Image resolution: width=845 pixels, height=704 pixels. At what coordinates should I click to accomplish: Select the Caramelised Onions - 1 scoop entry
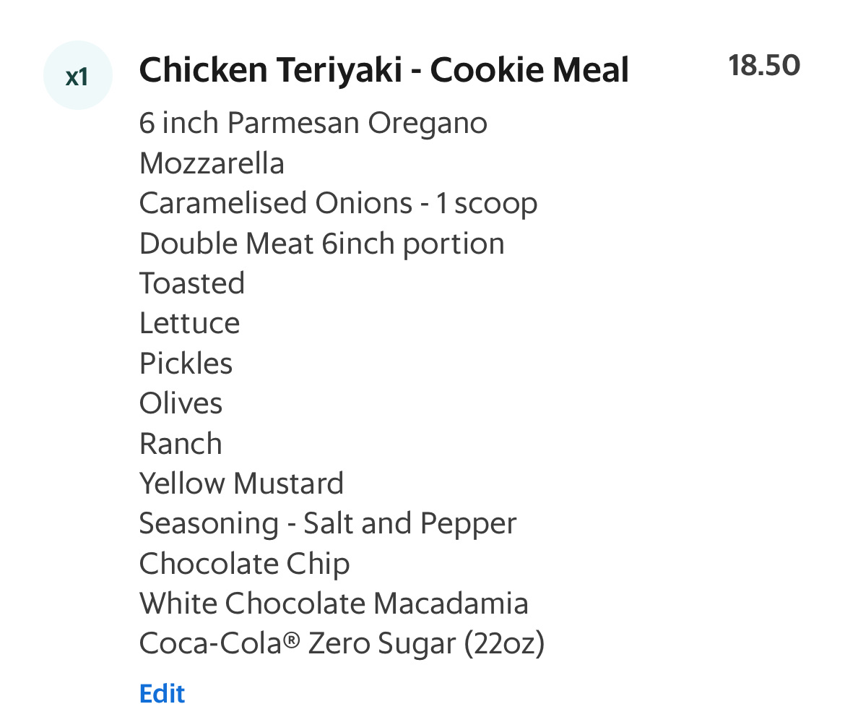(x=338, y=202)
